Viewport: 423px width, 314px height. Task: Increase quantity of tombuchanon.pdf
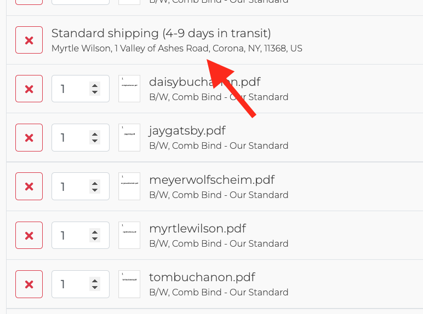tap(95, 281)
